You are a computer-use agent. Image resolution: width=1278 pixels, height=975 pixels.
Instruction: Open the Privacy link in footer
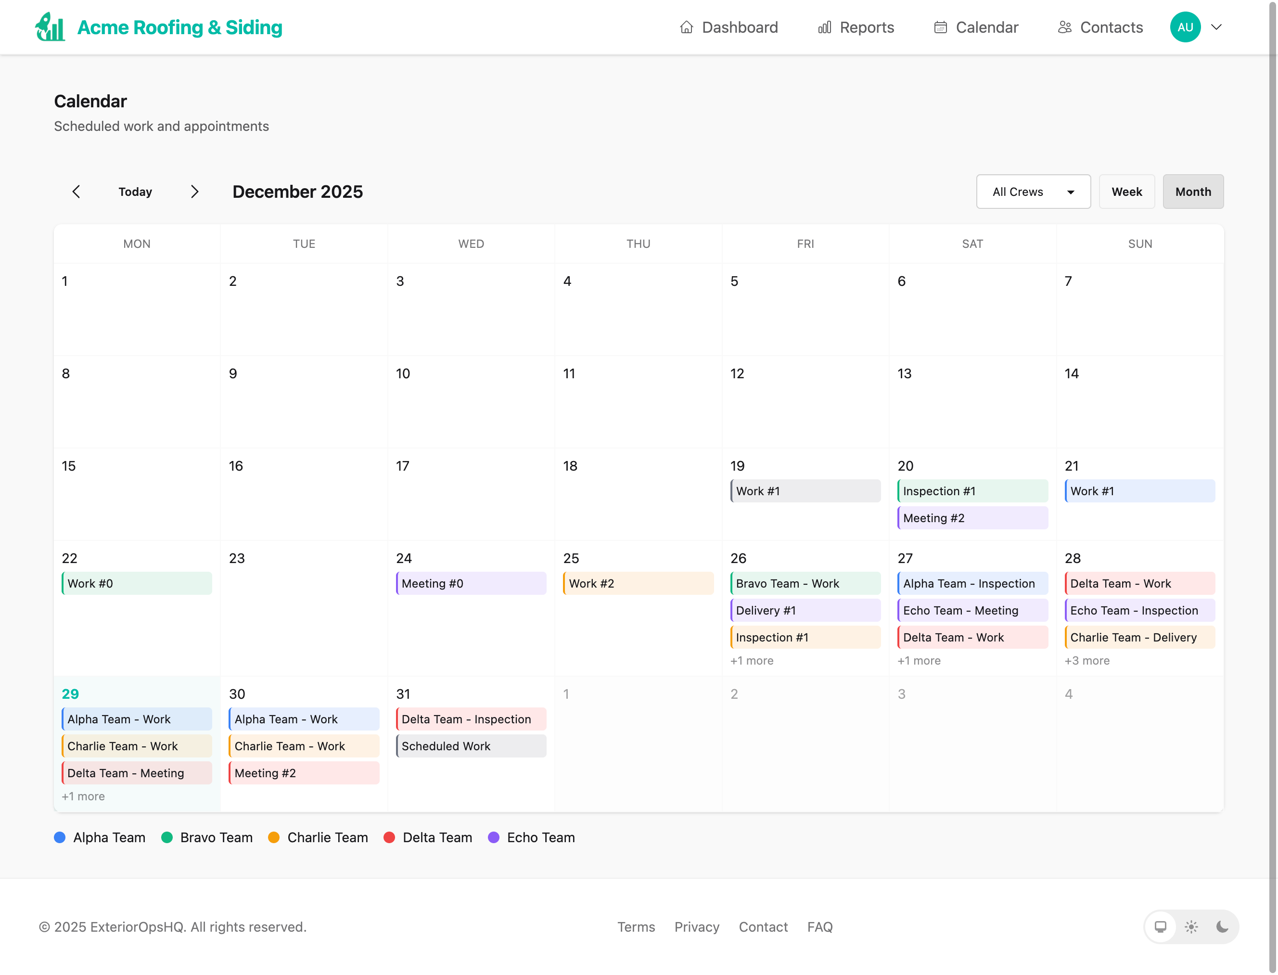[697, 927]
